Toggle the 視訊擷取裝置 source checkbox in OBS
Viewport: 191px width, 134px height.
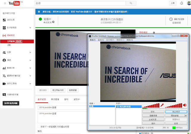[x=118, y=107]
